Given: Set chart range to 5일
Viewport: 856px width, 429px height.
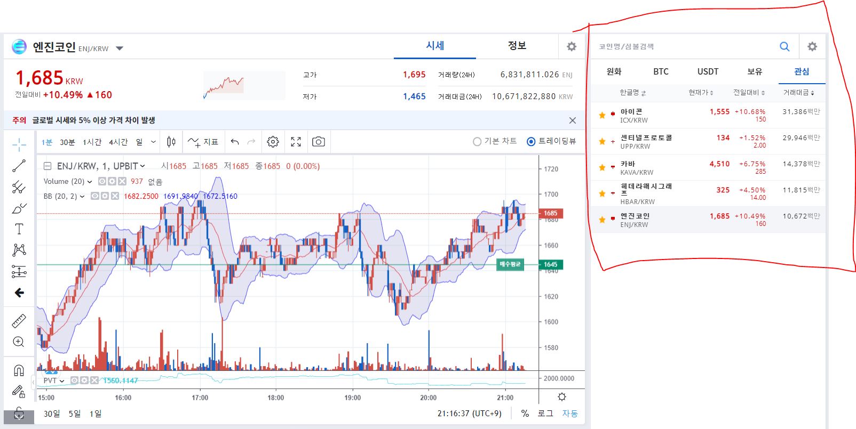Looking at the screenshot, I should click(75, 414).
